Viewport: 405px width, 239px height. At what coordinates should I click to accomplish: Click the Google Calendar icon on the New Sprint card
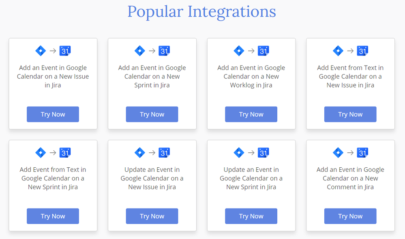(164, 51)
